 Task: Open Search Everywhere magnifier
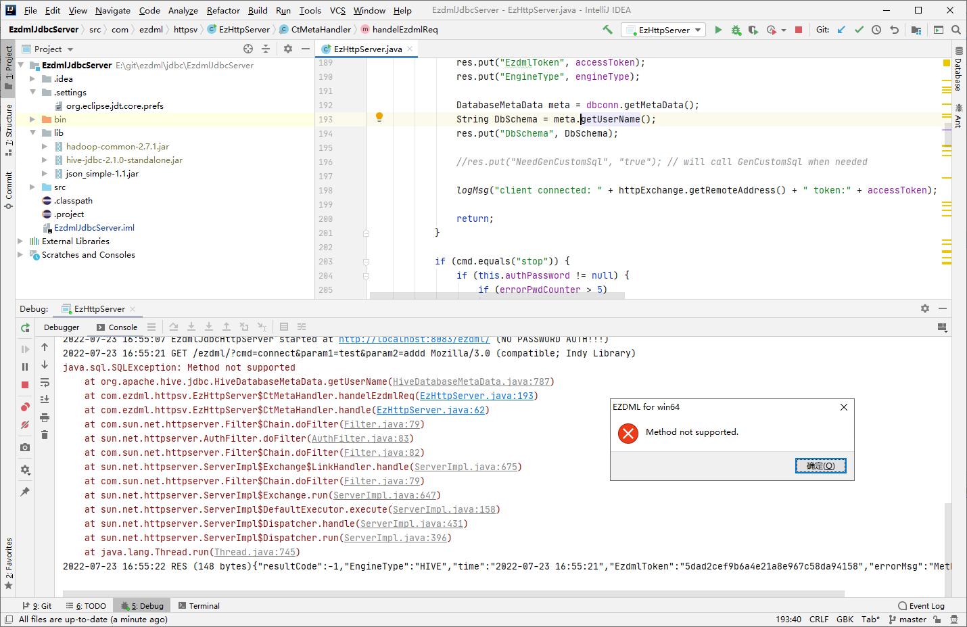[x=956, y=30]
